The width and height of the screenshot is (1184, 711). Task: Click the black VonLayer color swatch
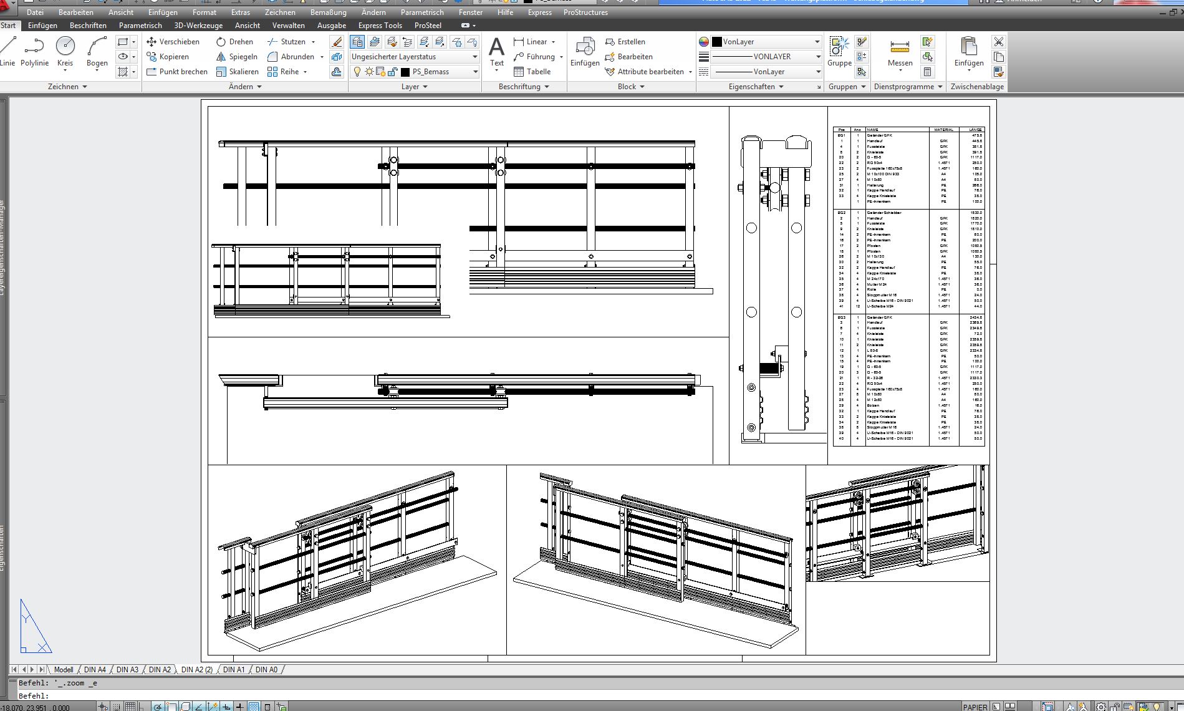[717, 42]
